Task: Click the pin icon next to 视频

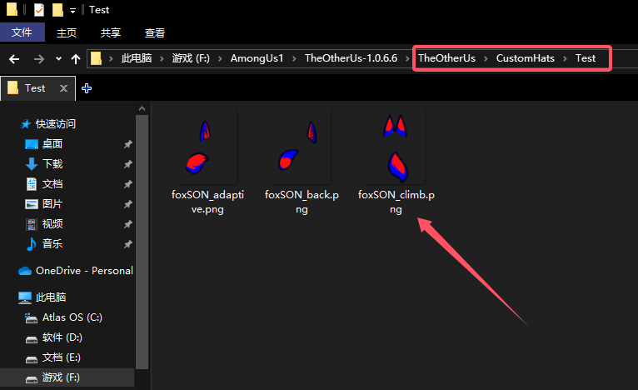Action: tap(127, 224)
